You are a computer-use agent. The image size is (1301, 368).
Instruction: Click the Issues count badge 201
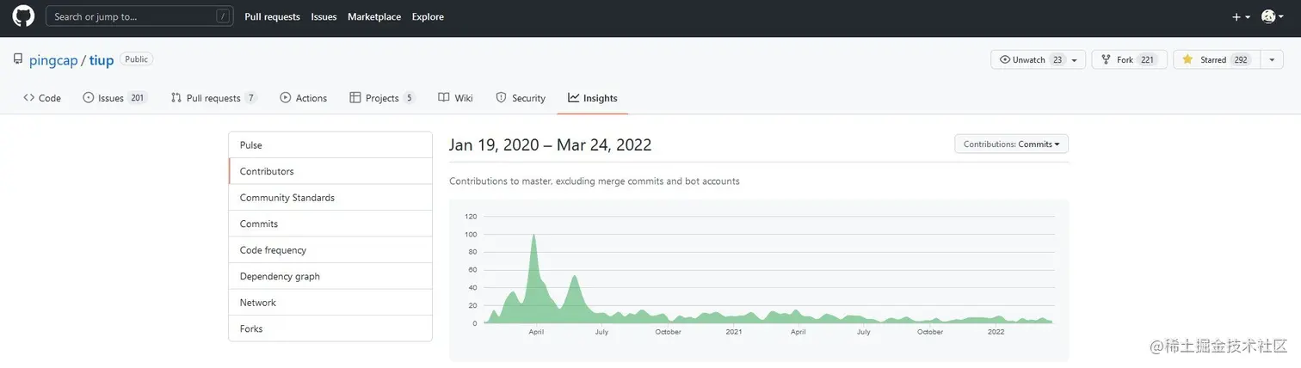[x=137, y=98]
